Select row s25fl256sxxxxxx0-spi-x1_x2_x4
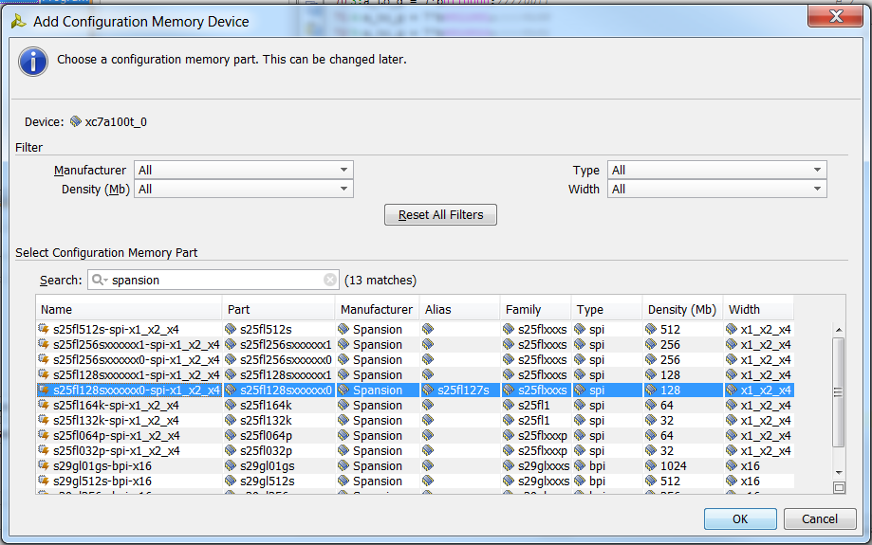Image resolution: width=872 pixels, height=545 pixels. [x=415, y=359]
